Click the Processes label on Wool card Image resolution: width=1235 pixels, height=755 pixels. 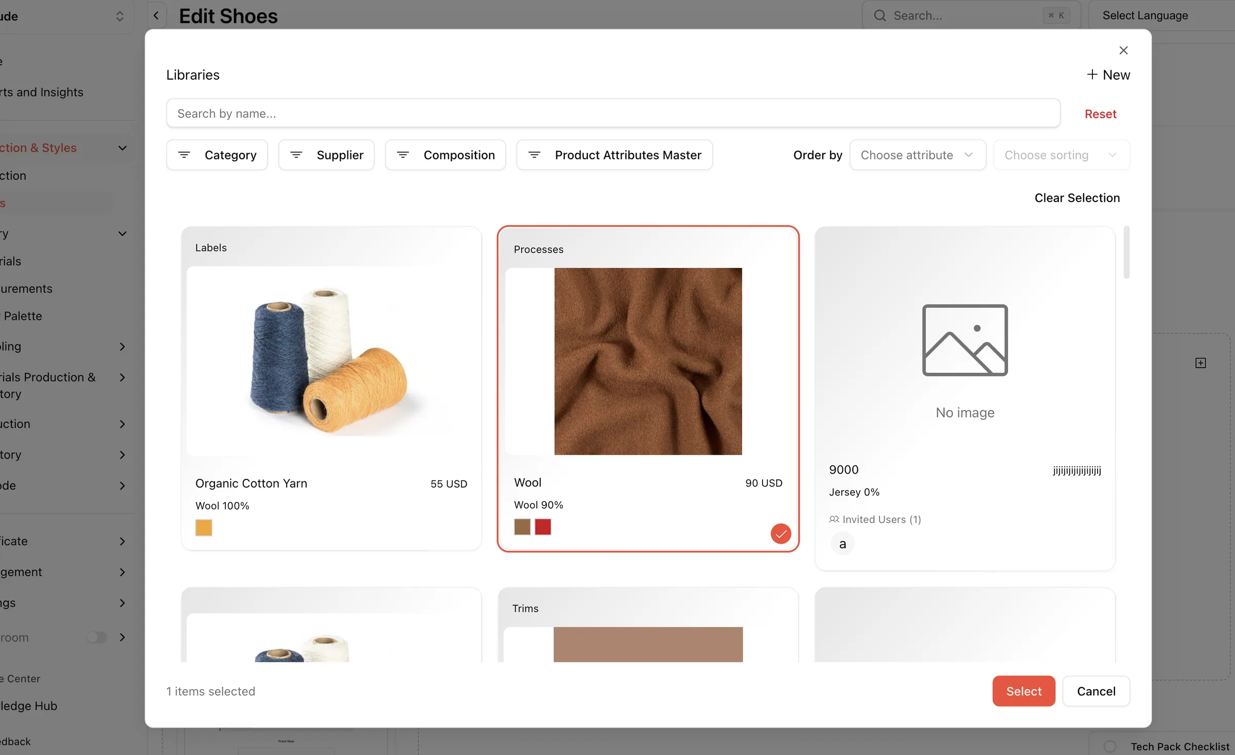coord(538,249)
